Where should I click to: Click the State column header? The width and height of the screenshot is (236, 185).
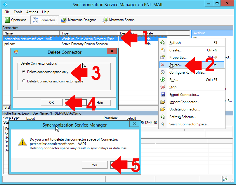(155, 33)
